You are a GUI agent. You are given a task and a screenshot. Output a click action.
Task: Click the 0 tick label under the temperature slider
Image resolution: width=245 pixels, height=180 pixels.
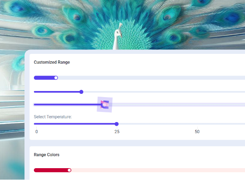(x=36, y=131)
